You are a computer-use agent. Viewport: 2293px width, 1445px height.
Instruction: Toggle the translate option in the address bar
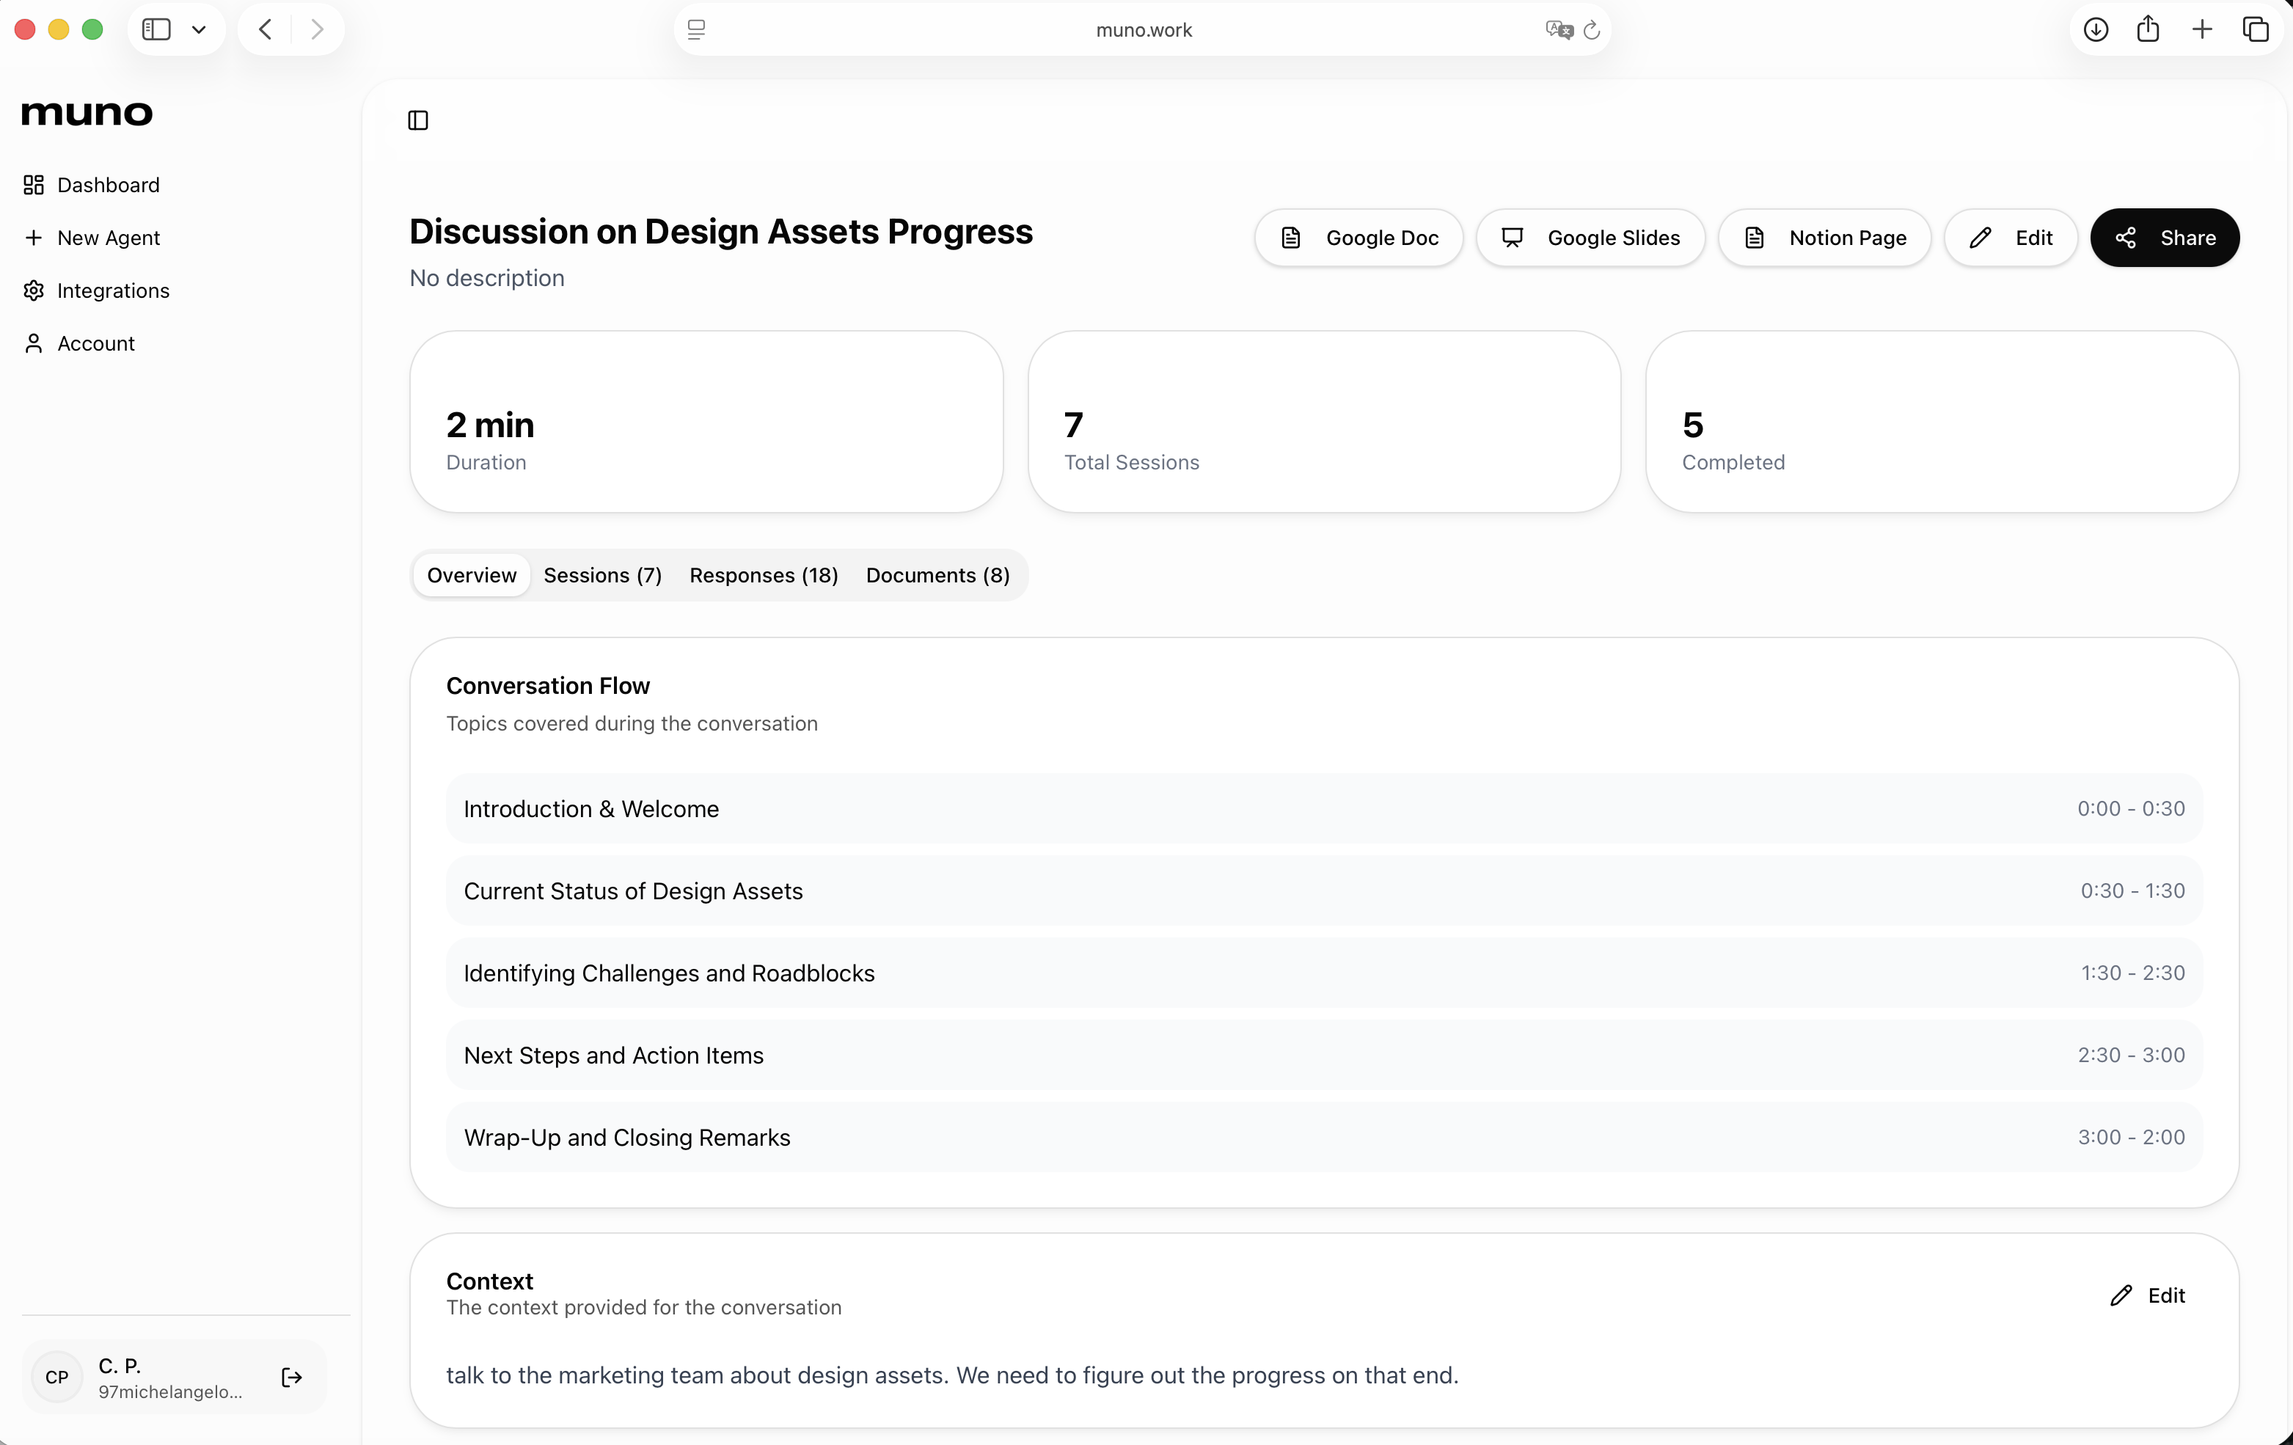tap(1558, 29)
